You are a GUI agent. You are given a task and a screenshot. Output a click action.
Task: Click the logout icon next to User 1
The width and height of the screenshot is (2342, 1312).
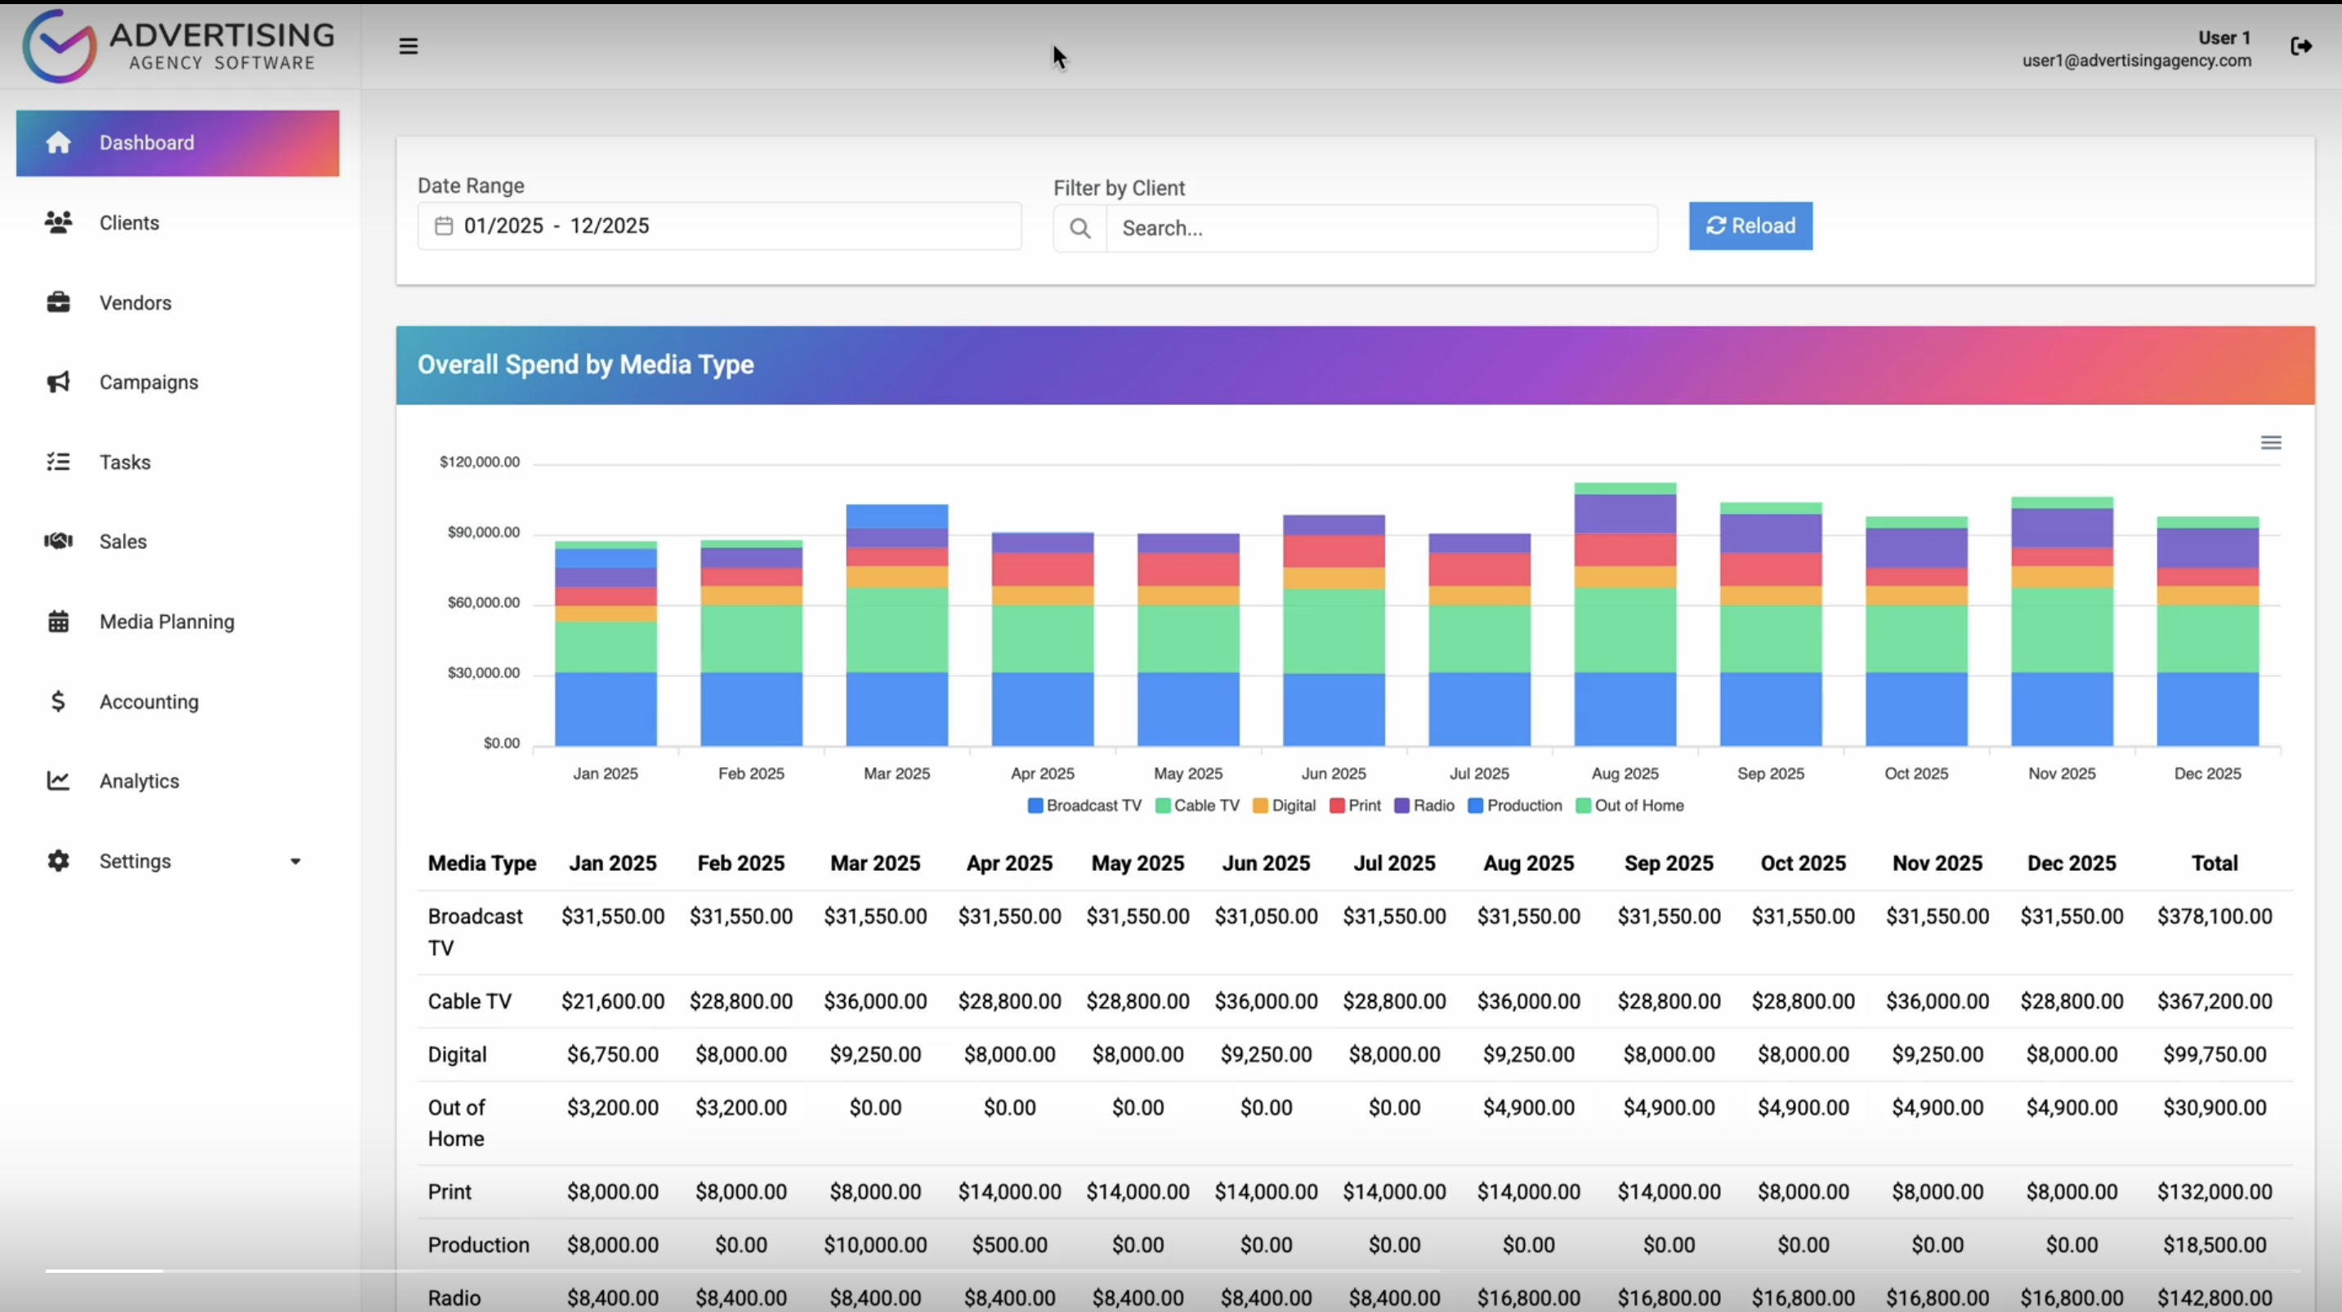click(x=2301, y=47)
